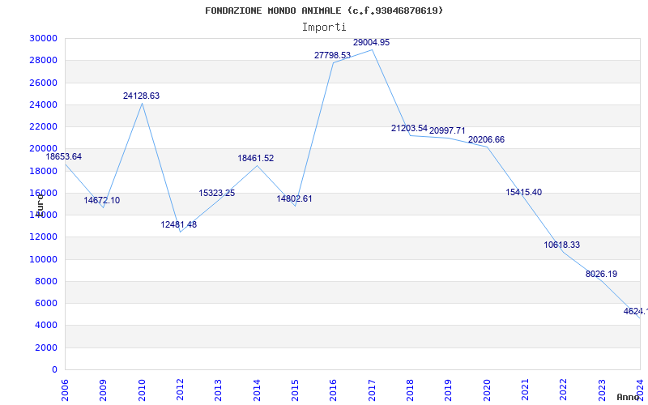This screenshot has width=648, height=405.
Task: Click y-axis tick 0
Action: tap(54, 370)
